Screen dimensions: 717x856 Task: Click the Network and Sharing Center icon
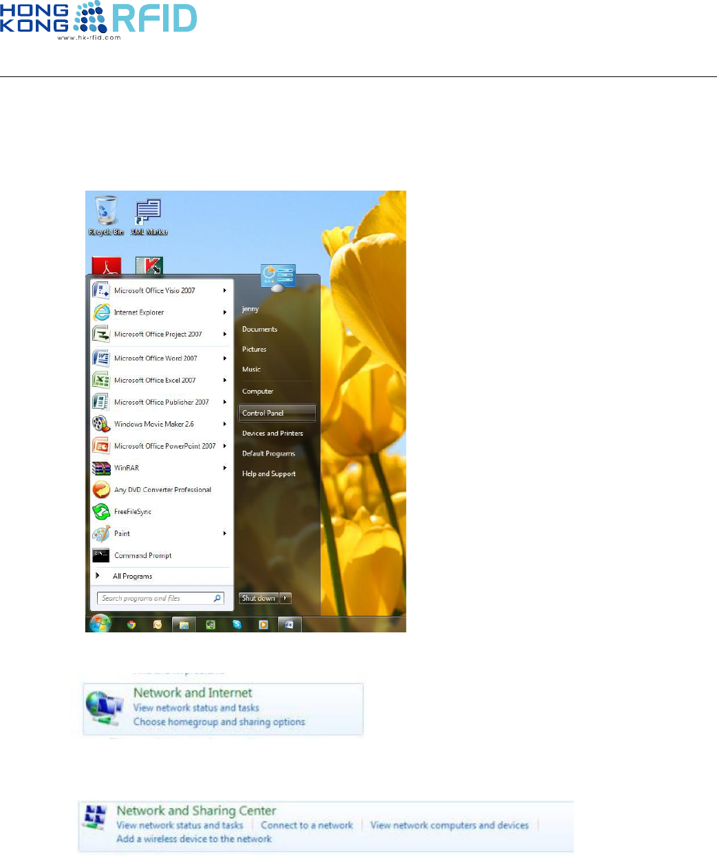coord(94,817)
